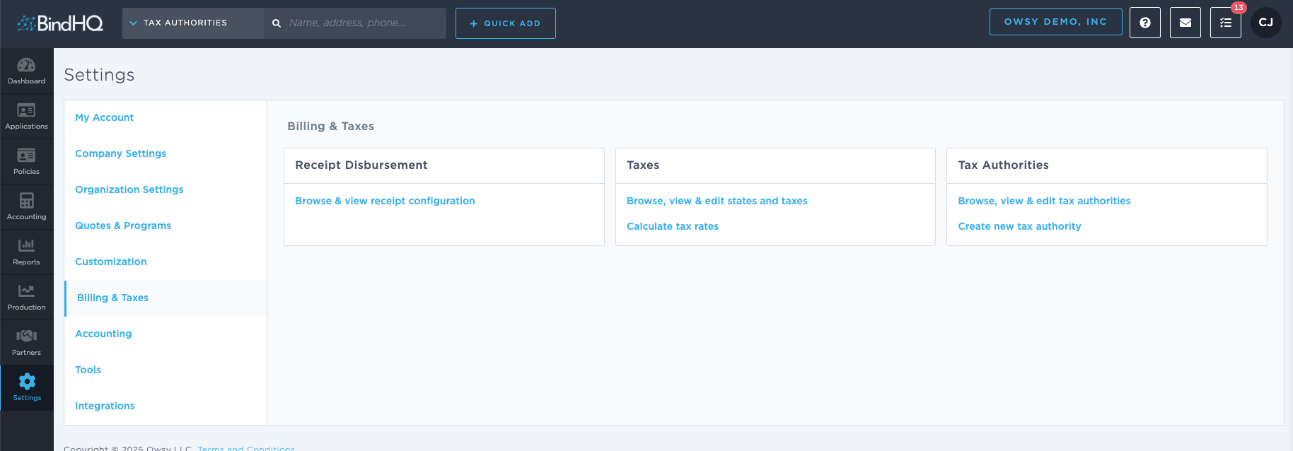Open Calculate tax rates link
This screenshot has width=1293, height=451.
point(673,226)
